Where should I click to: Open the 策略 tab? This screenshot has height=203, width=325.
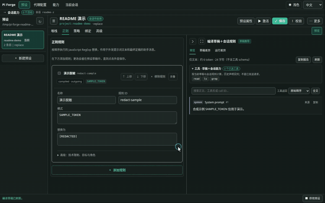tap(77, 31)
